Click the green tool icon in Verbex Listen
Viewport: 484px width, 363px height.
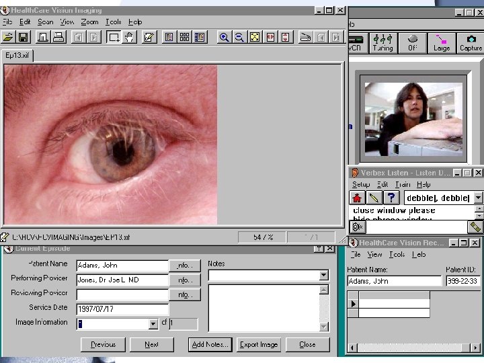coord(475,227)
